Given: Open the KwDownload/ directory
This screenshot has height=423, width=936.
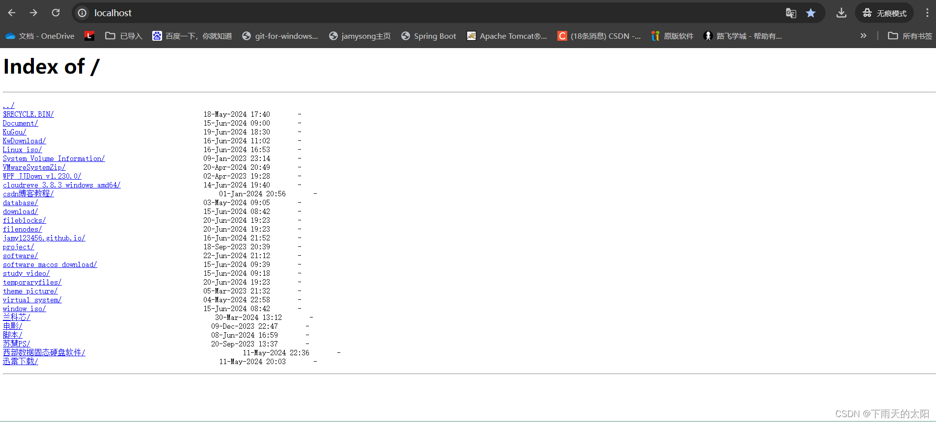Looking at the screenshot, I should pos(25,141).
